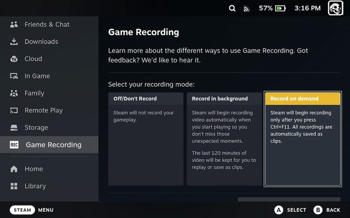The image size is (350, 218).
Task: Open the Friends & Chat section icon
Action: [x=14, y=24]
